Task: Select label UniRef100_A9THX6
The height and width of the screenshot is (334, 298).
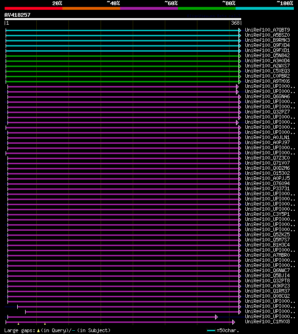Action: point(267,81)
